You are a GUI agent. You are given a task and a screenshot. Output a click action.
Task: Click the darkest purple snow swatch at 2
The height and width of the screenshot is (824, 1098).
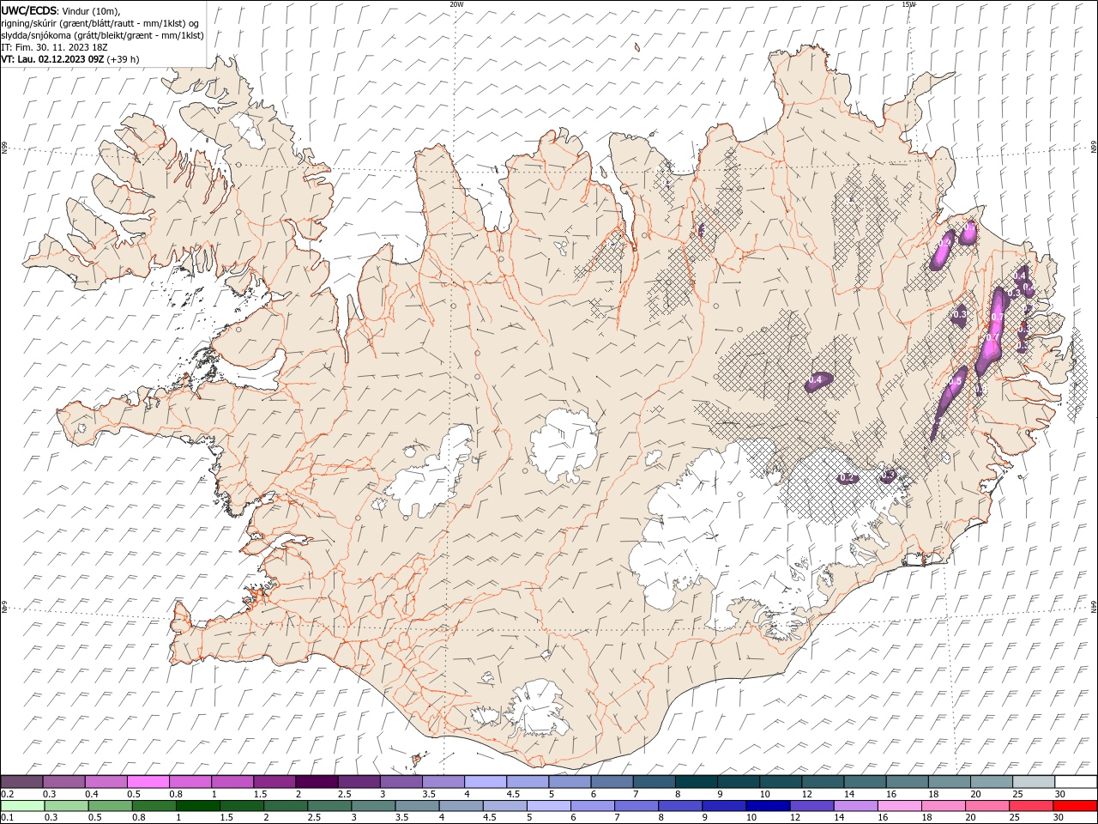[317, 782]
